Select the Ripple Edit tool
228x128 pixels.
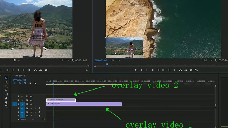pos(6,86)
